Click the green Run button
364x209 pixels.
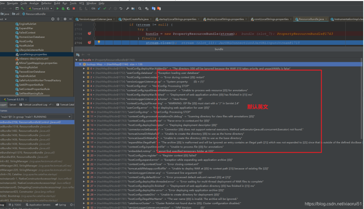pos(58,9)
